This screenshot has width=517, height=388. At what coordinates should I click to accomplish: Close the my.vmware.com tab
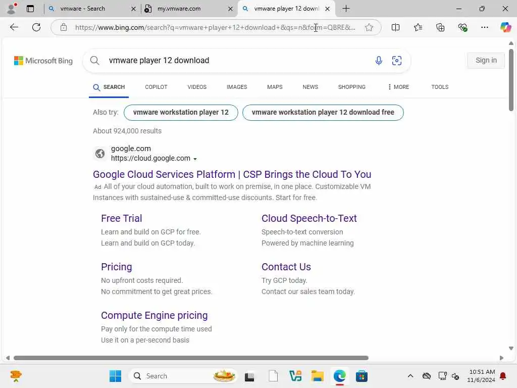[x=230, y=9]
